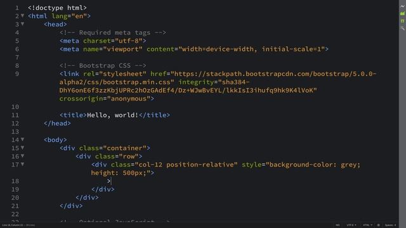The image size is (406, 228).
Task: Click the closing </div> tag on line 20
Action: (87, 198)
